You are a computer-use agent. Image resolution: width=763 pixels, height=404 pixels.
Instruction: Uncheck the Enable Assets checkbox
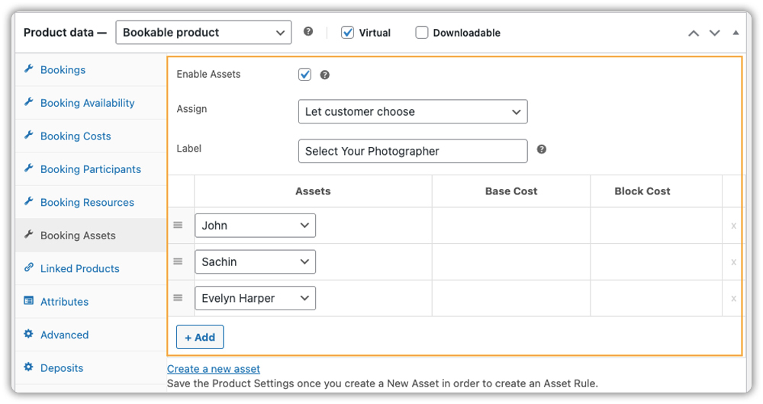(304, 75)
